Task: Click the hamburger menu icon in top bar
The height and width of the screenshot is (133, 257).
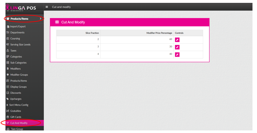Action: 47,7
